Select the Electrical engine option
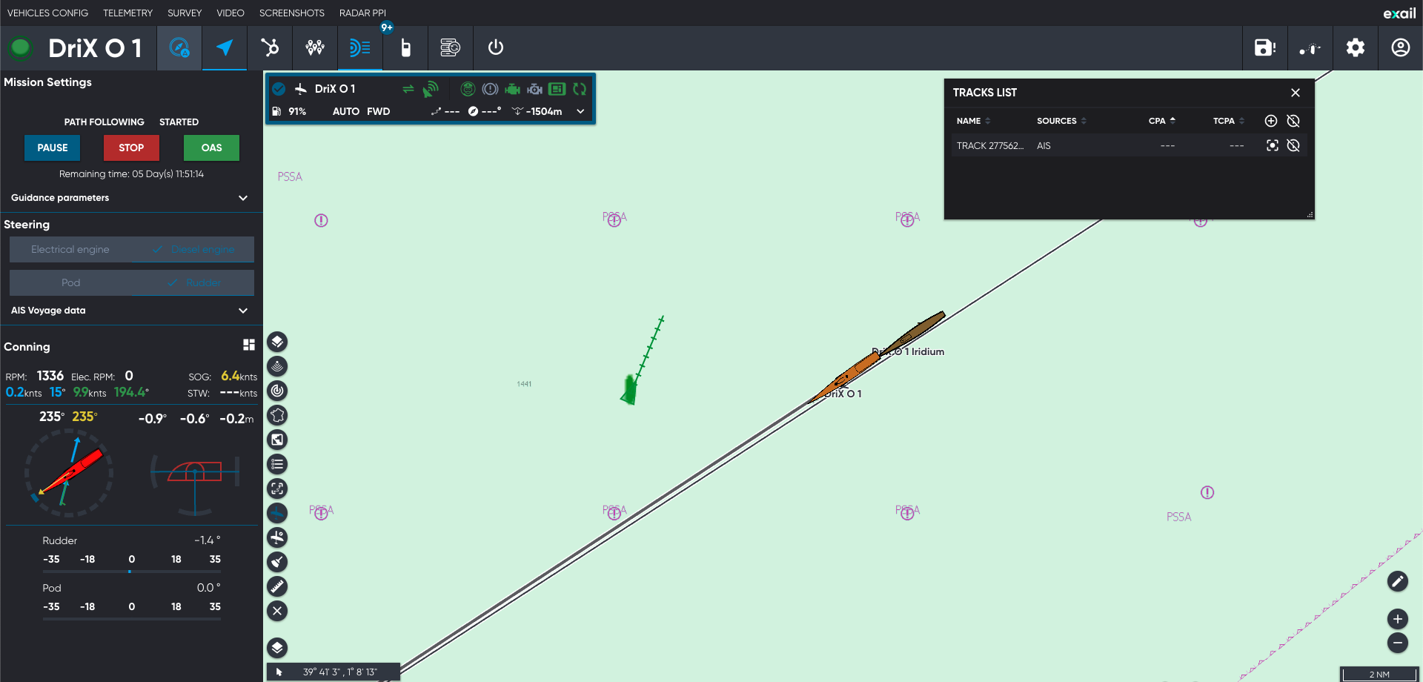Screen dimensions: 1423x682 pos(70,250)
